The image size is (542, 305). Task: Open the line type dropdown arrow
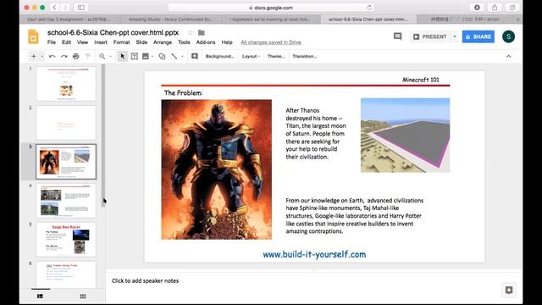point(183,57)
